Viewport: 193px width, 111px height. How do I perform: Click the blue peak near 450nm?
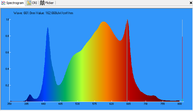48,29
